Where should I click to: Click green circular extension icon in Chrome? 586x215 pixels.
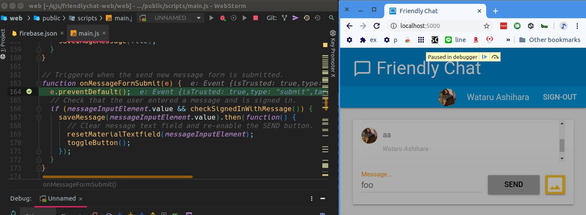click(x=517, y=26)
